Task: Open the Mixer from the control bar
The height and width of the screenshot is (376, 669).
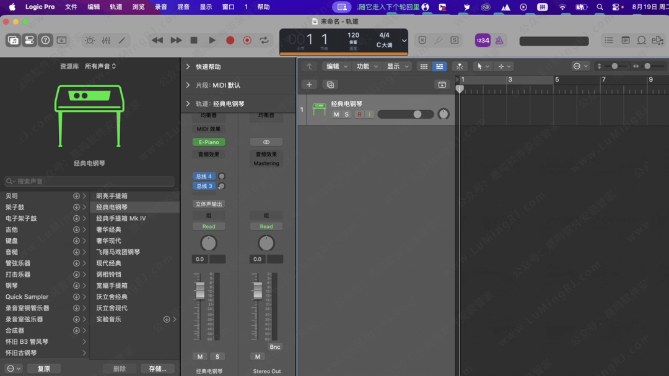Action: pos(106,40)
